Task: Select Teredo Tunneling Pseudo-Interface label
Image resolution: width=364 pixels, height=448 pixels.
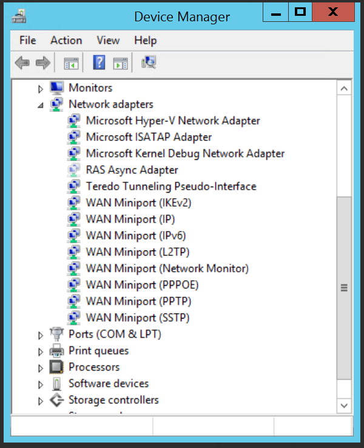Action: pos(171,187)
